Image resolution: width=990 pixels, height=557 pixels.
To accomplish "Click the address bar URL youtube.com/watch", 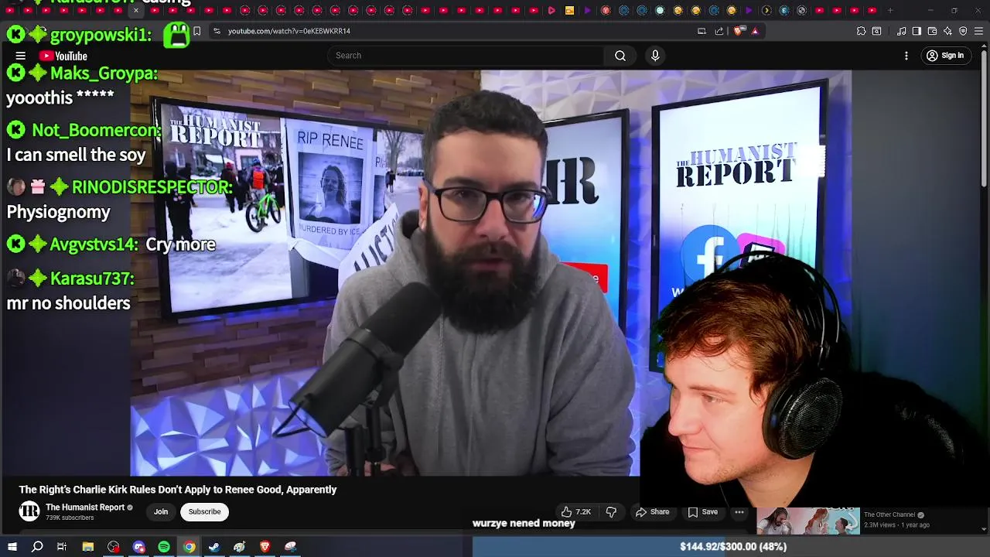I will tap(289, 31).
